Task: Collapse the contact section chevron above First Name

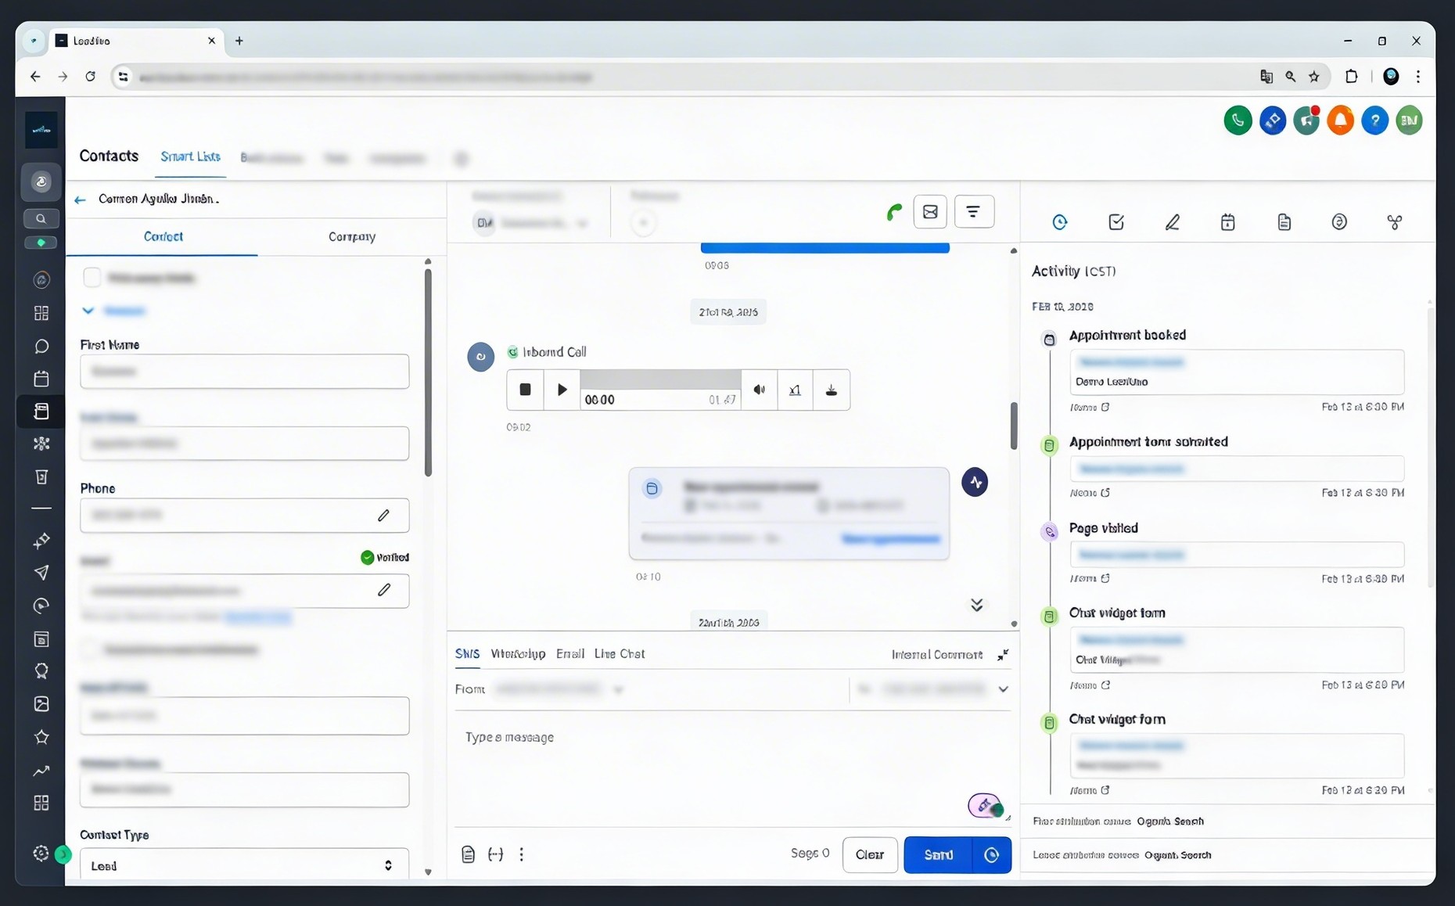Action: [x=88, y=311]
